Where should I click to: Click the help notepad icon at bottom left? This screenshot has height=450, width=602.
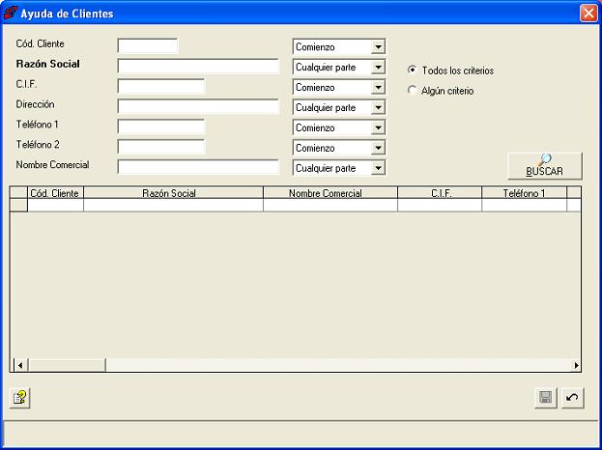pyautogui.click(x=19, y=398)
